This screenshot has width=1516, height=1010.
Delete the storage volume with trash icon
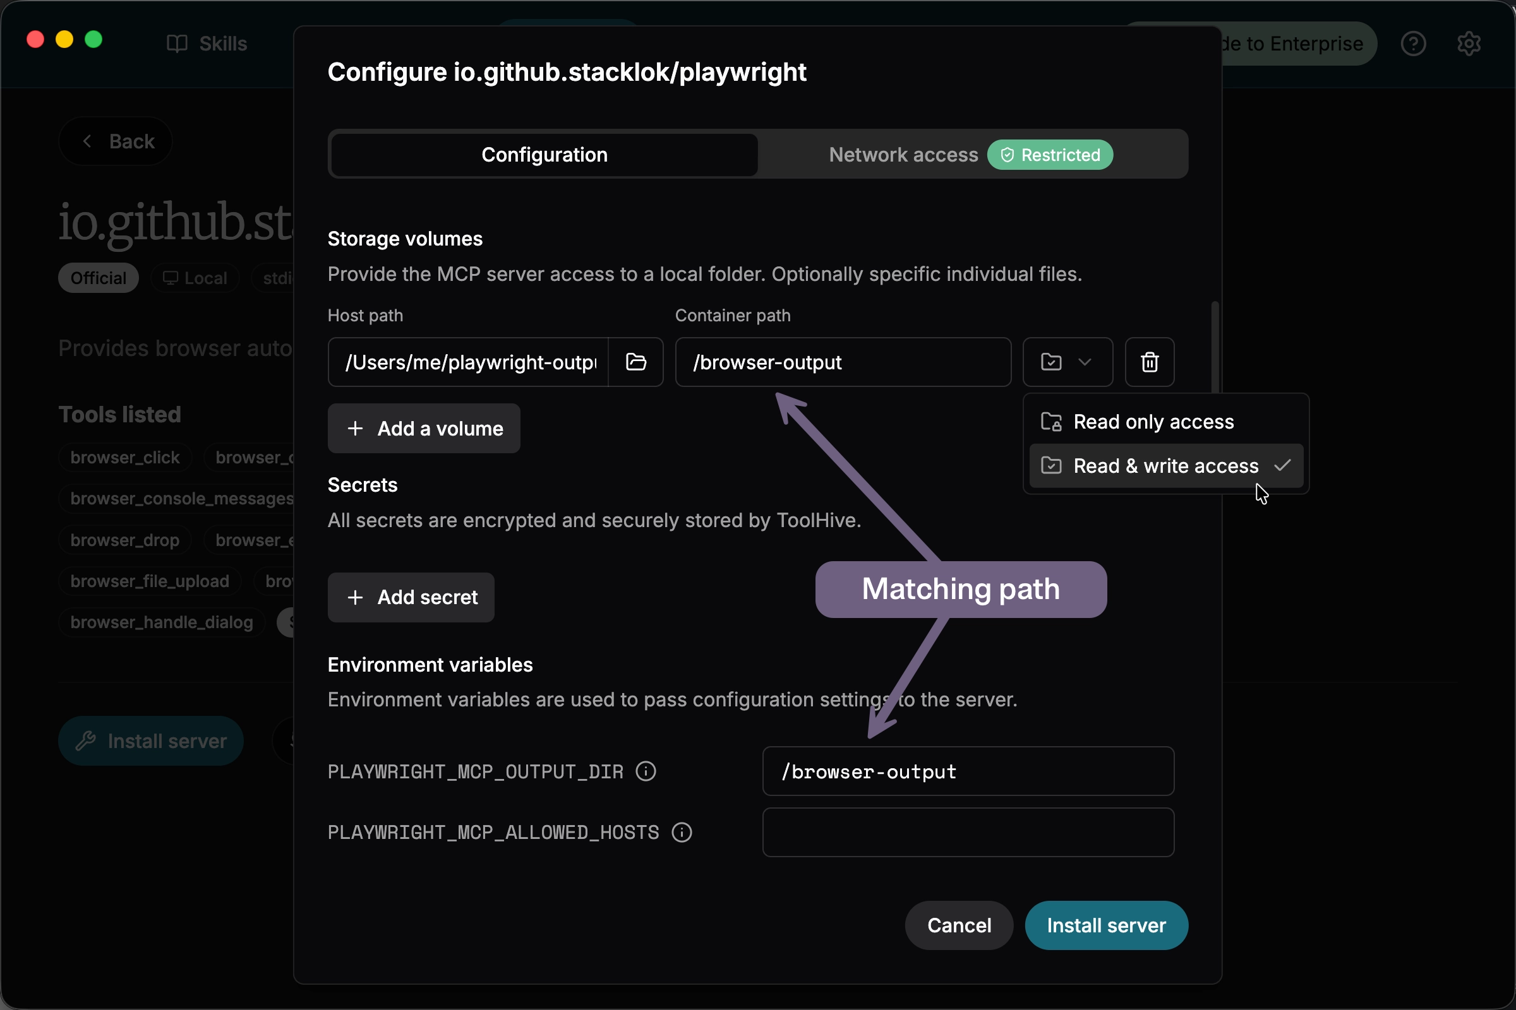click(1149, 362)
